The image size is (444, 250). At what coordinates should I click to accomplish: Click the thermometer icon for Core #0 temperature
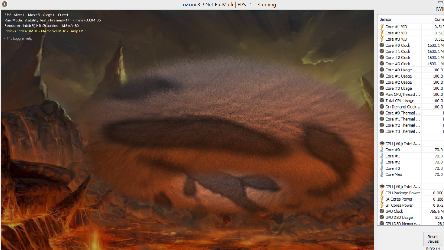382,150
